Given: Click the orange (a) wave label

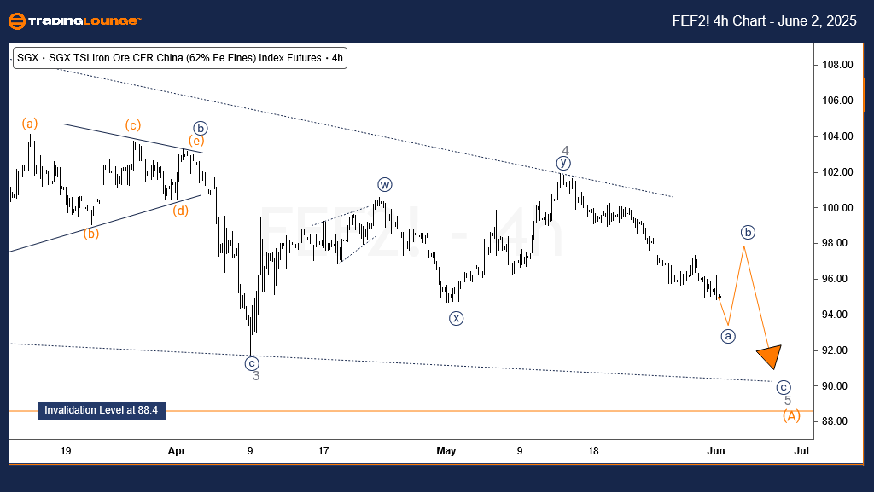Looking at the screenshot, I should [30, 124].
